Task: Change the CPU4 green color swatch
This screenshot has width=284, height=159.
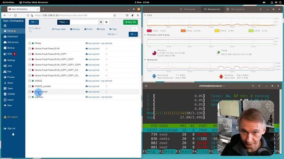Action: (x=251, y=31)
